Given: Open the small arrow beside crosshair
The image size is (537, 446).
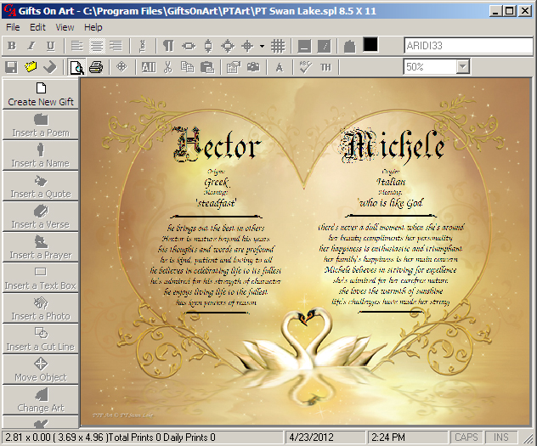Looking at the screenshot, I should [x=262, y=46].
